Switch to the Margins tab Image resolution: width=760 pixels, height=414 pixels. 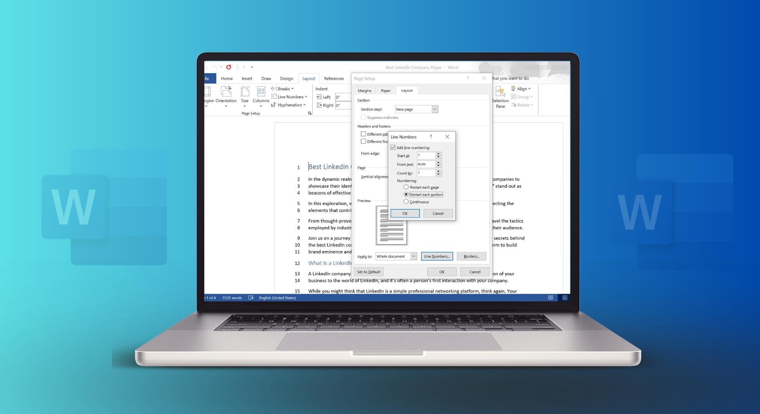coord(364,91)
